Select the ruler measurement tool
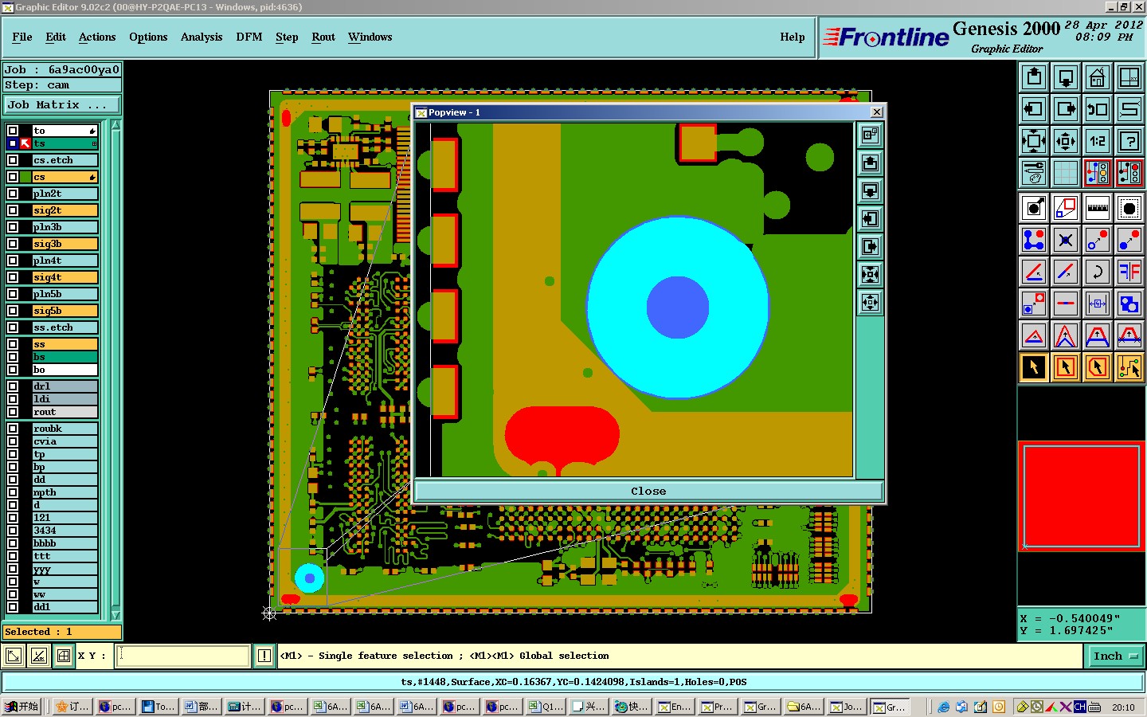The height and width of the screenshot is (717, 1147). pos(1098,208)
